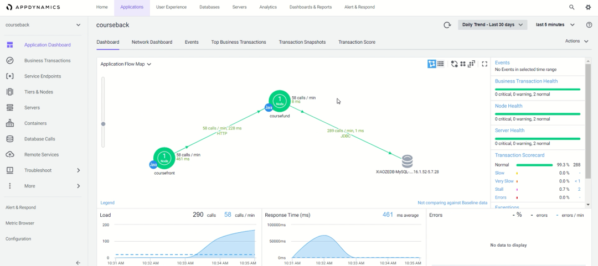Refresh the dashboard data

pyautogui.click(x=447, y=25)
